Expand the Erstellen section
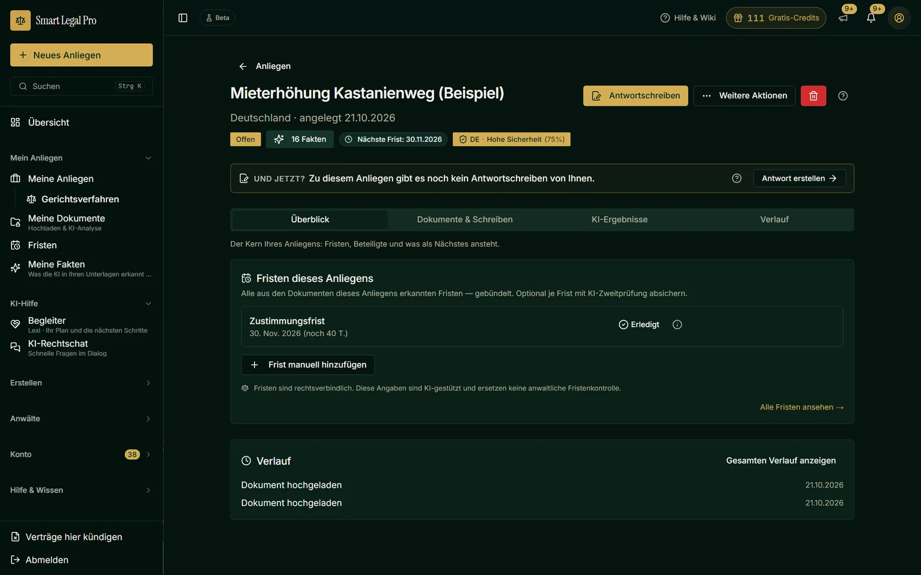Viewport: 921px width, 575px height. [81, 383]
